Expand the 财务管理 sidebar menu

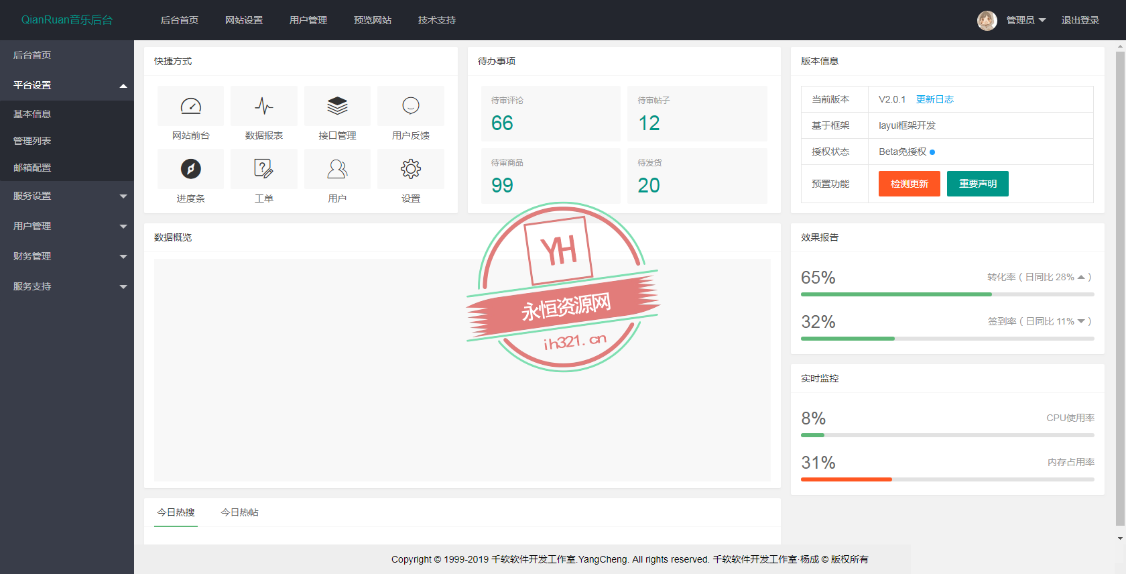[67, 256]
